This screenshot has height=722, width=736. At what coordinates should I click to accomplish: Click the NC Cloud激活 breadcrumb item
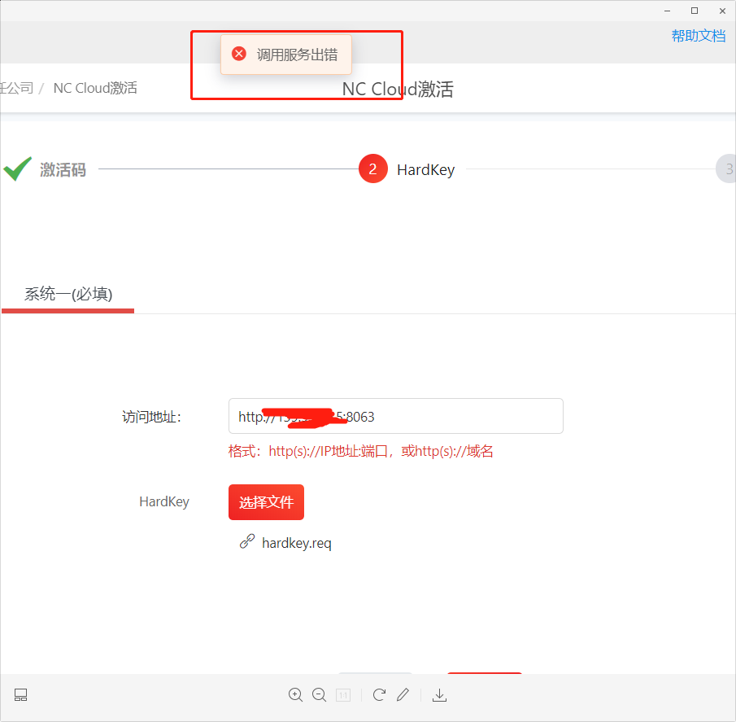pos(95,88)
